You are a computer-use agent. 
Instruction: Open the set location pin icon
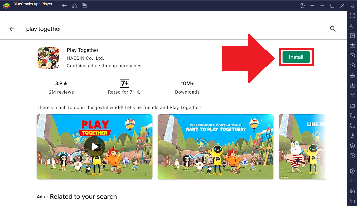coord(352,136)
